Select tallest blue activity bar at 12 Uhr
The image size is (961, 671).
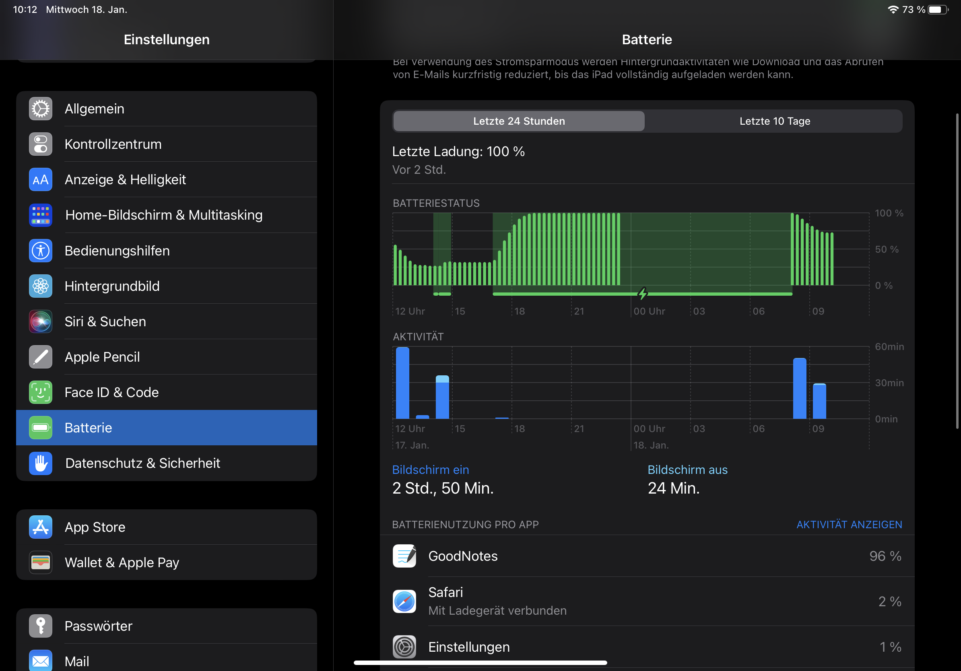pos(402,383)
